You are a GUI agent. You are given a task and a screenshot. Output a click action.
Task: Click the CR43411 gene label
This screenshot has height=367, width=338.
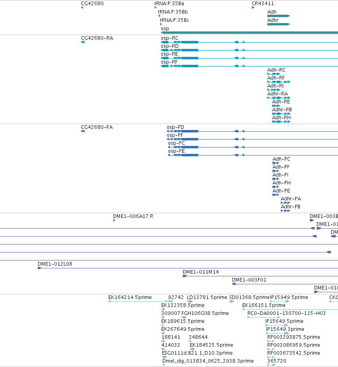[263, 4]
